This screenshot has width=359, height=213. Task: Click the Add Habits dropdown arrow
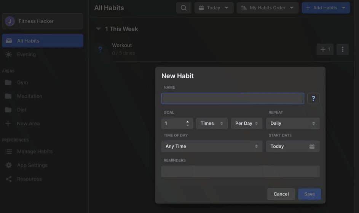pos(343,8)
